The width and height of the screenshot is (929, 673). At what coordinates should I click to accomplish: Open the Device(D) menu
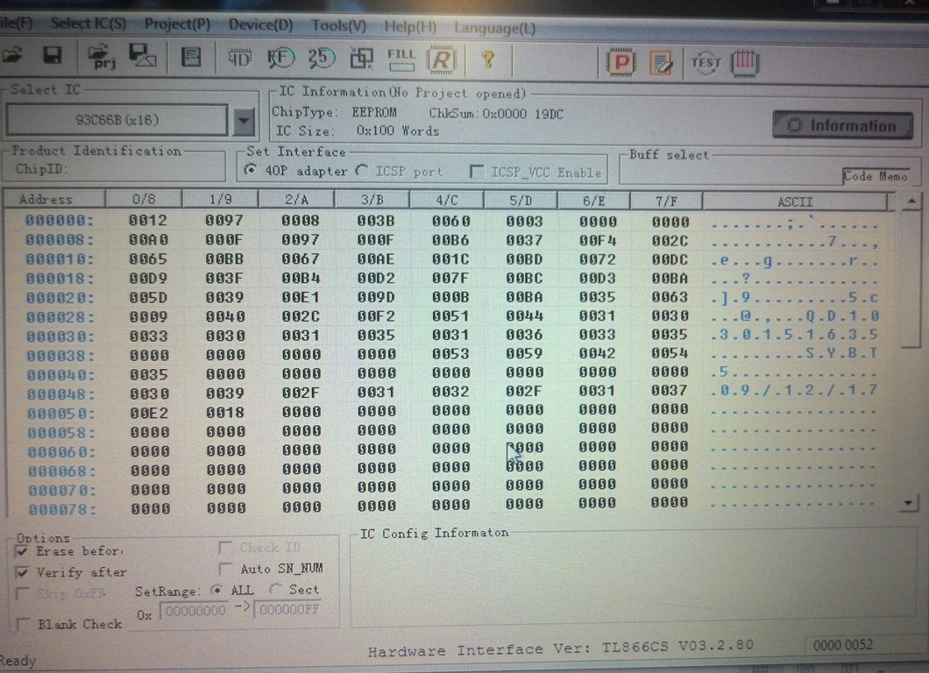click(x=260, y=25)
